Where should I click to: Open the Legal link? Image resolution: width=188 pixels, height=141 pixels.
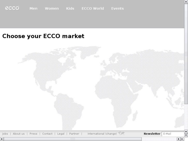(x=61, y=134)
